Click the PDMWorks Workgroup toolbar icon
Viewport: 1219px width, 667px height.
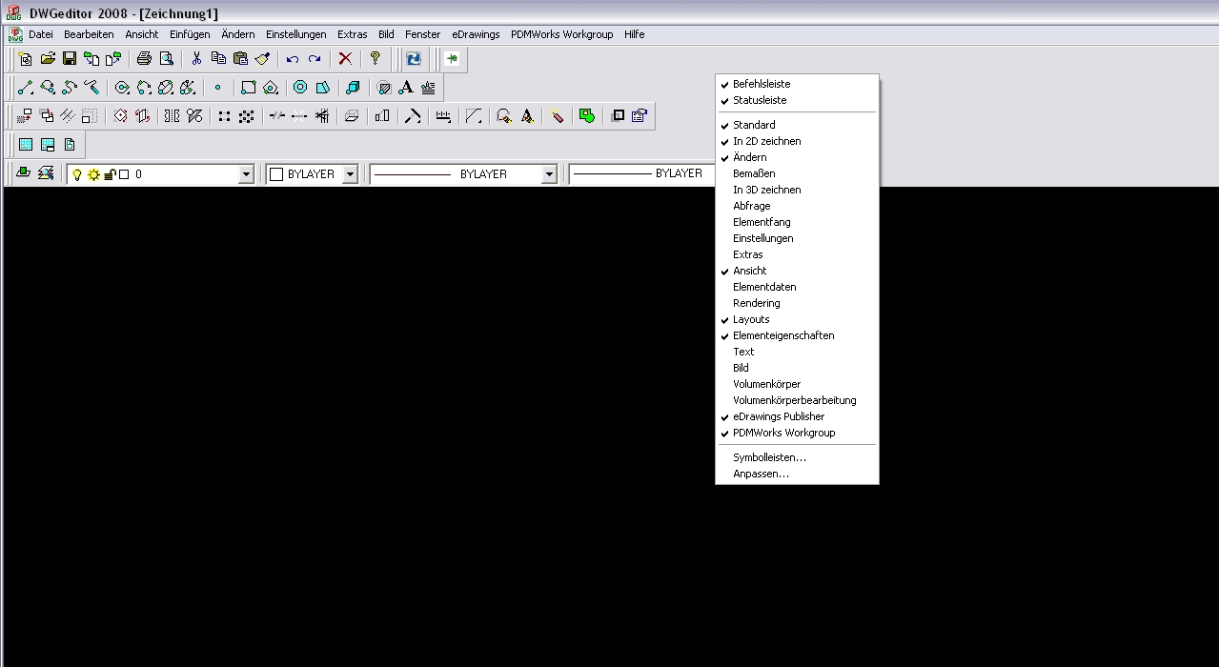click(x=414, y=59)
